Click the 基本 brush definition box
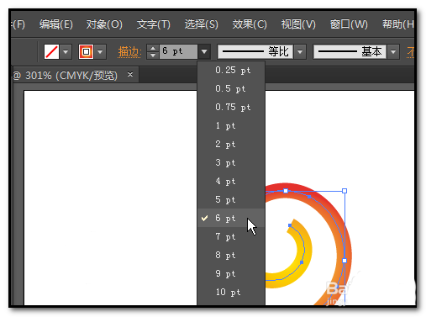 click(x=350, y=51)
